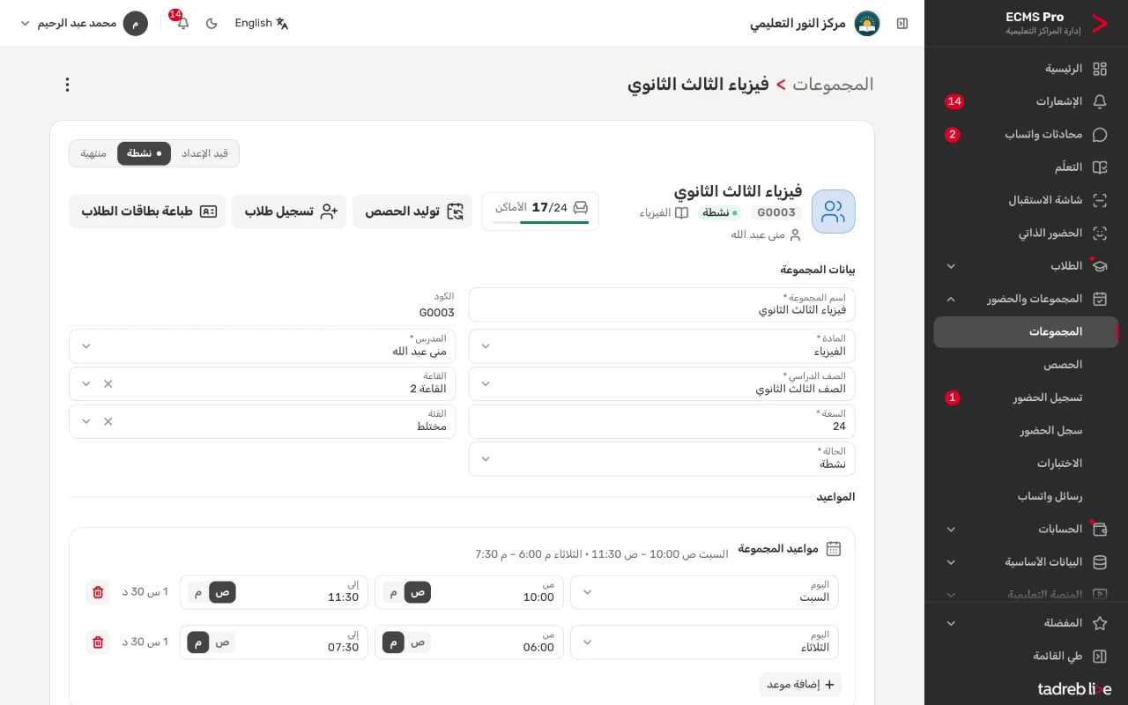Expand الطلاب sidebar section
This screenshot has width=1128, height=705.
tap(1026, 266)
